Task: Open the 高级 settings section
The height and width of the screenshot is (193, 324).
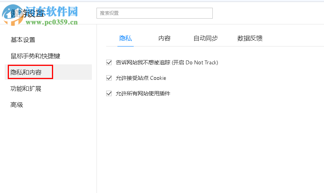Action: [x=17, y=105]
